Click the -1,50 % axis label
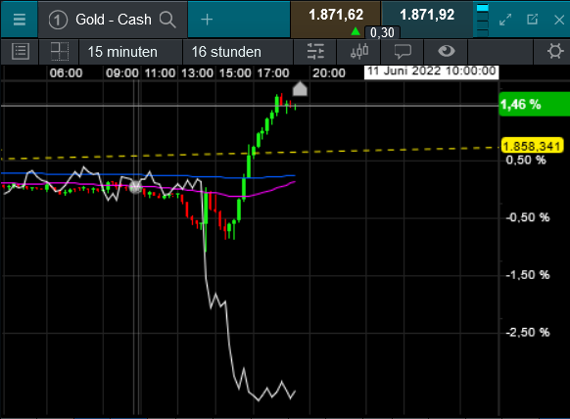 click(x=528, y=275)
